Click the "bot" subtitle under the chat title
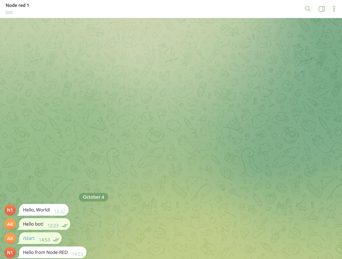The image size is (342, 259). click(x=9, y=12)
